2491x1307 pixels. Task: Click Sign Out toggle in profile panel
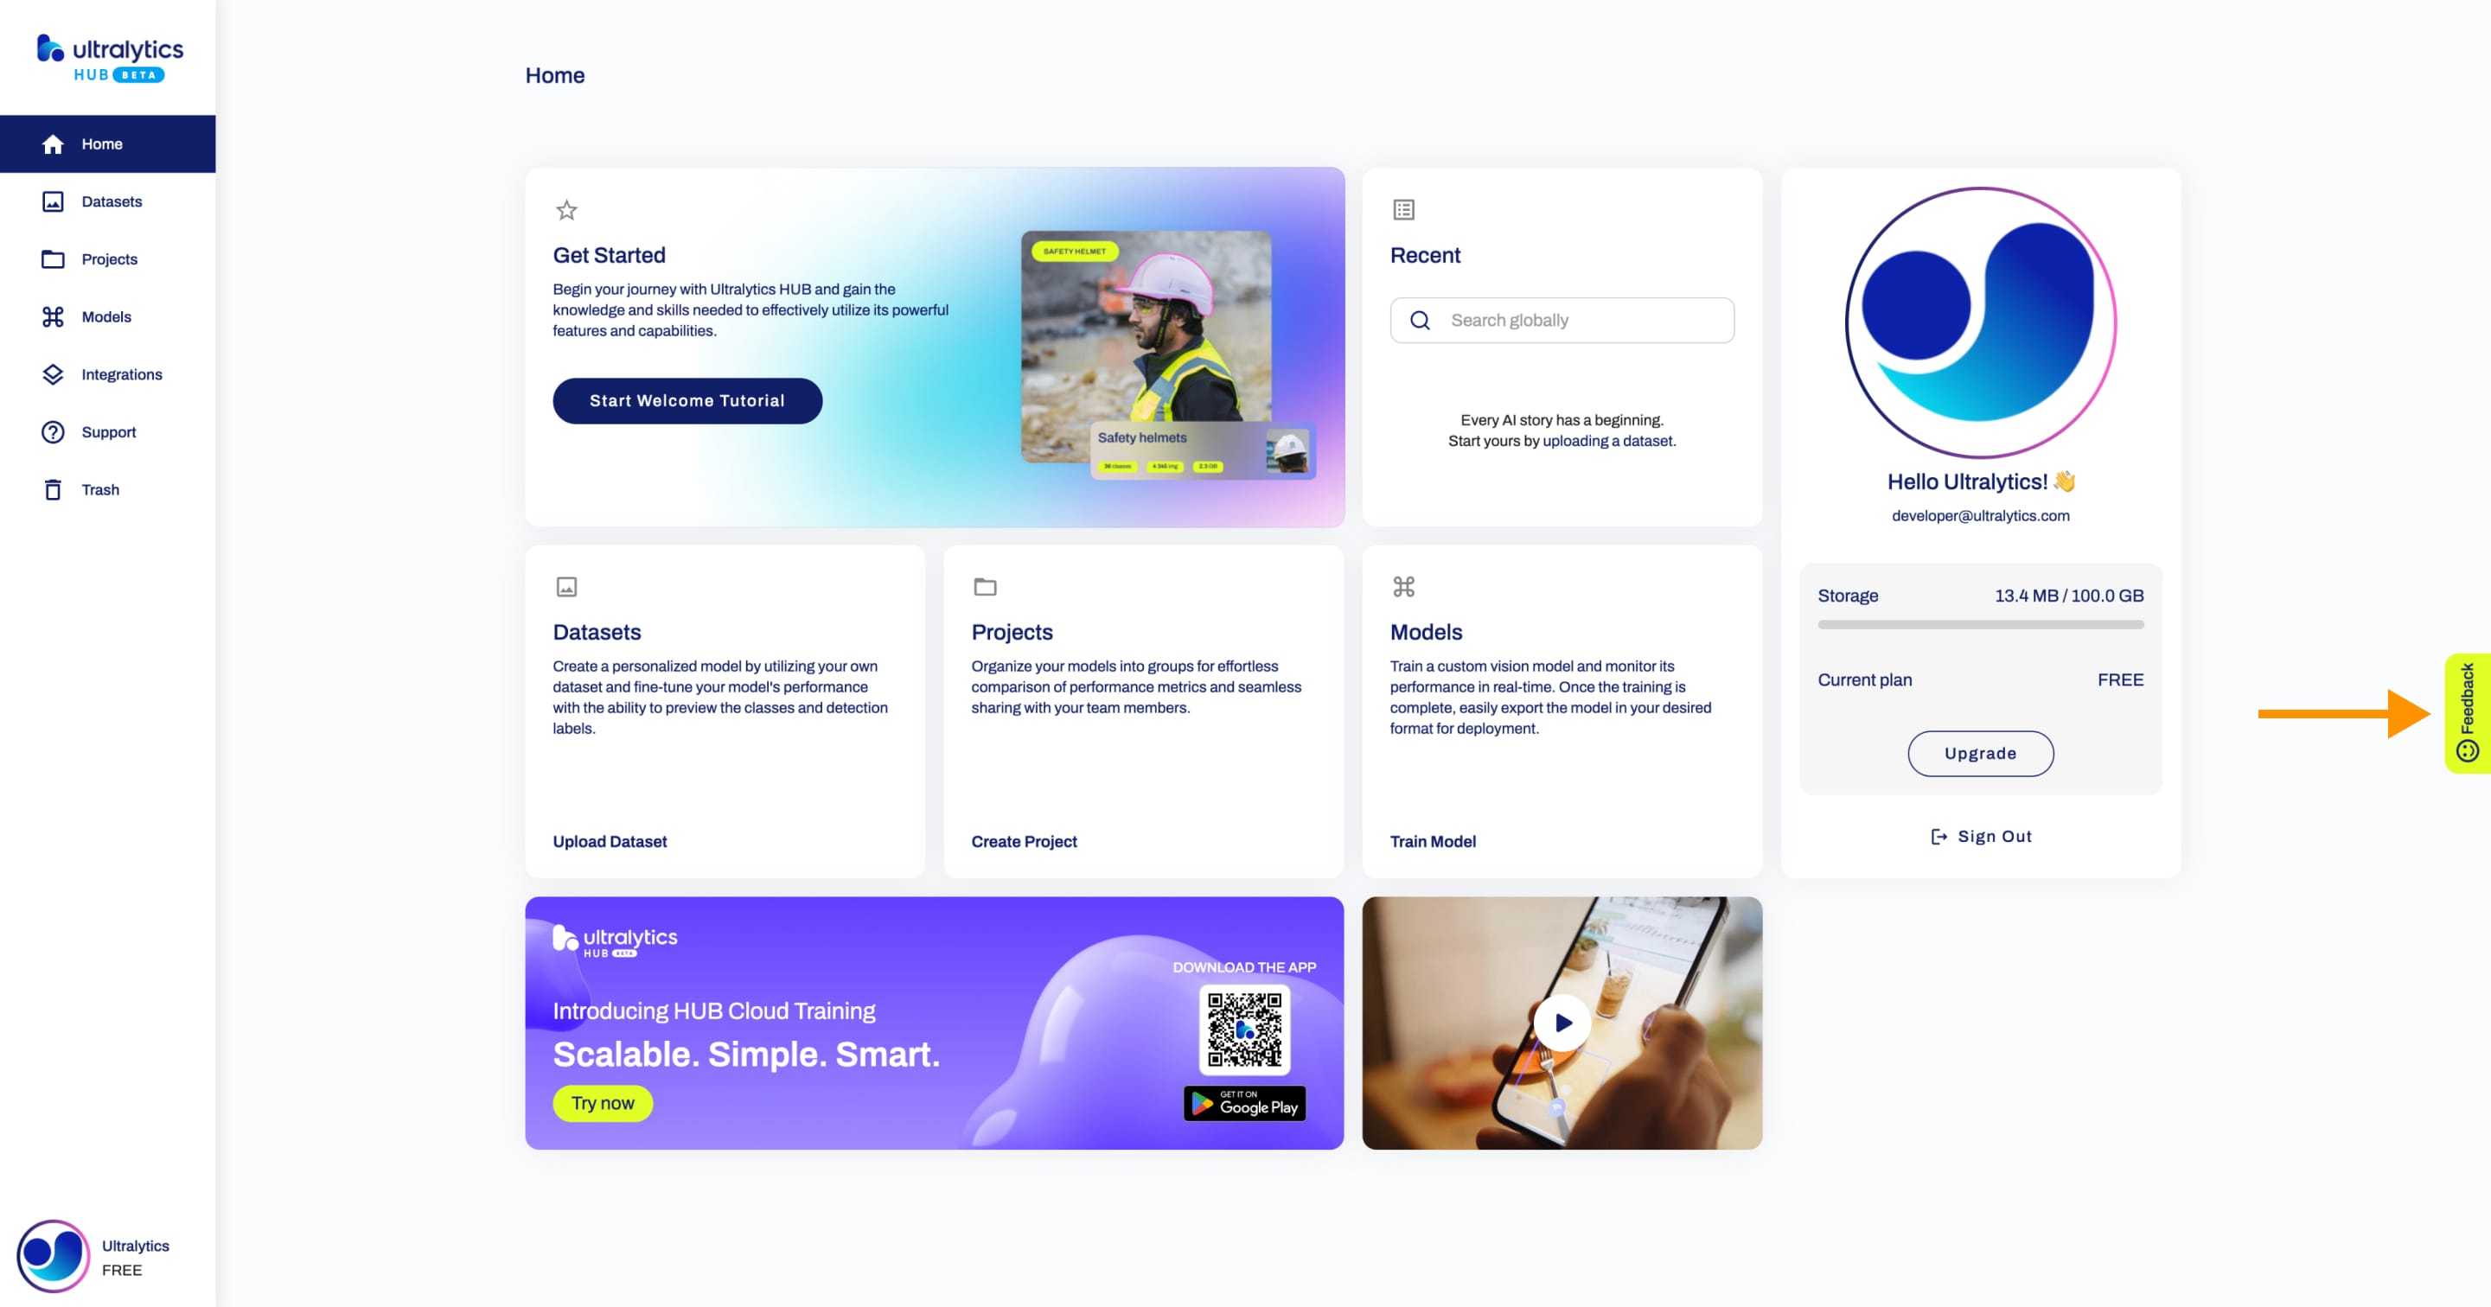(x=1980, y=836)
